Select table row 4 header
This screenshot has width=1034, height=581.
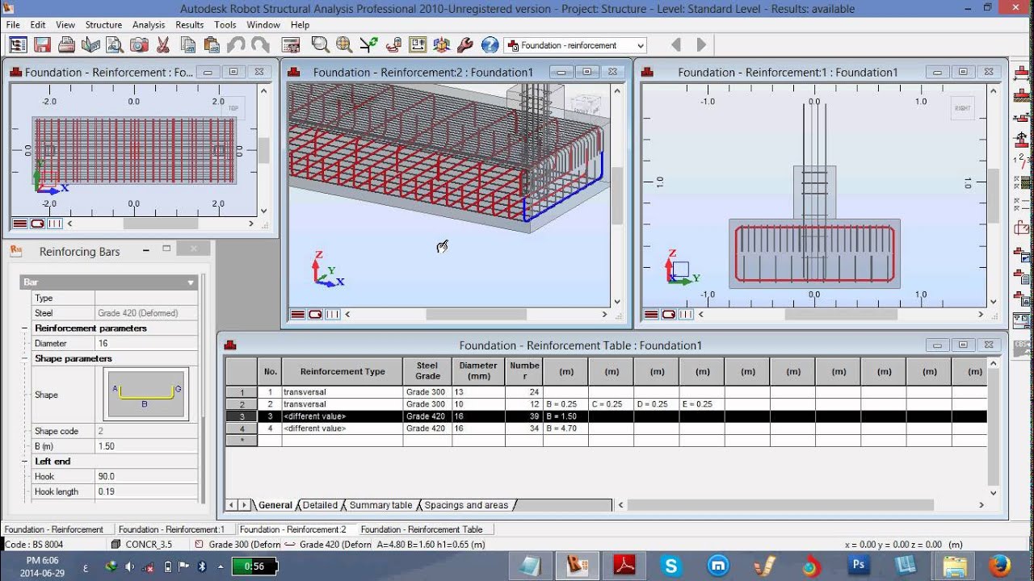pyautogui.click(x=242, y=428)
